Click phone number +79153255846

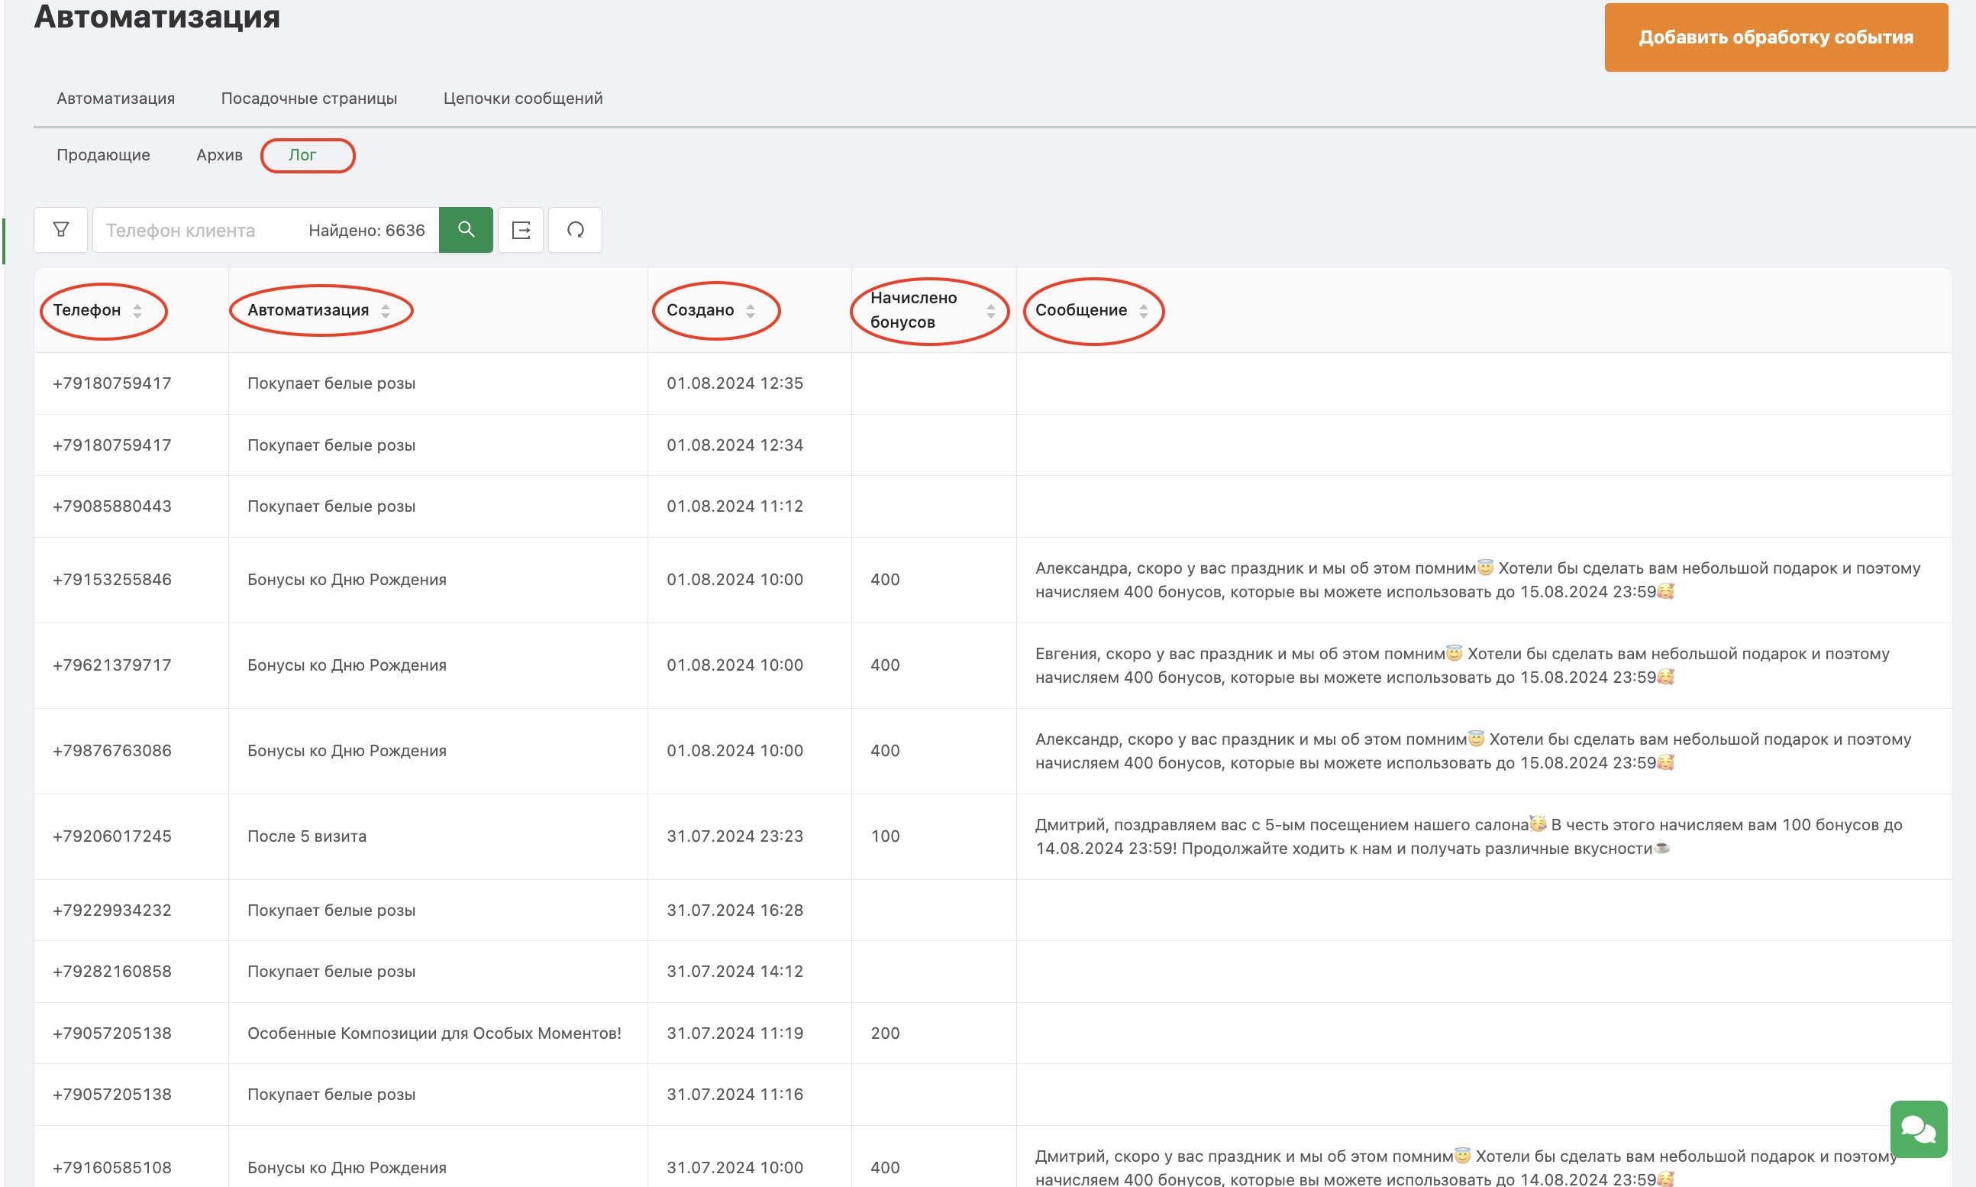pos(112,580)
